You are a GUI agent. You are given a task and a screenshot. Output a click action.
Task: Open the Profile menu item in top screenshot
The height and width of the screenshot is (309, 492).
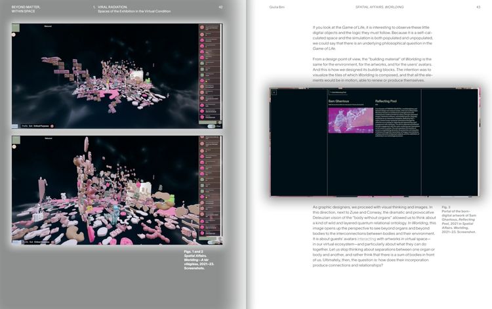(25, 126)
